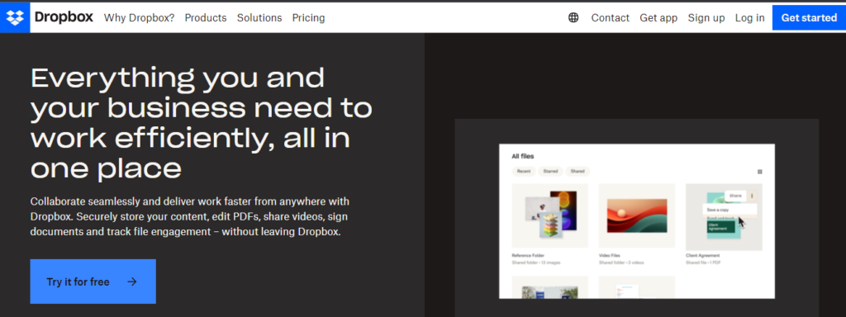Click the Log in link
846x317 pixels.
point(749,18)
